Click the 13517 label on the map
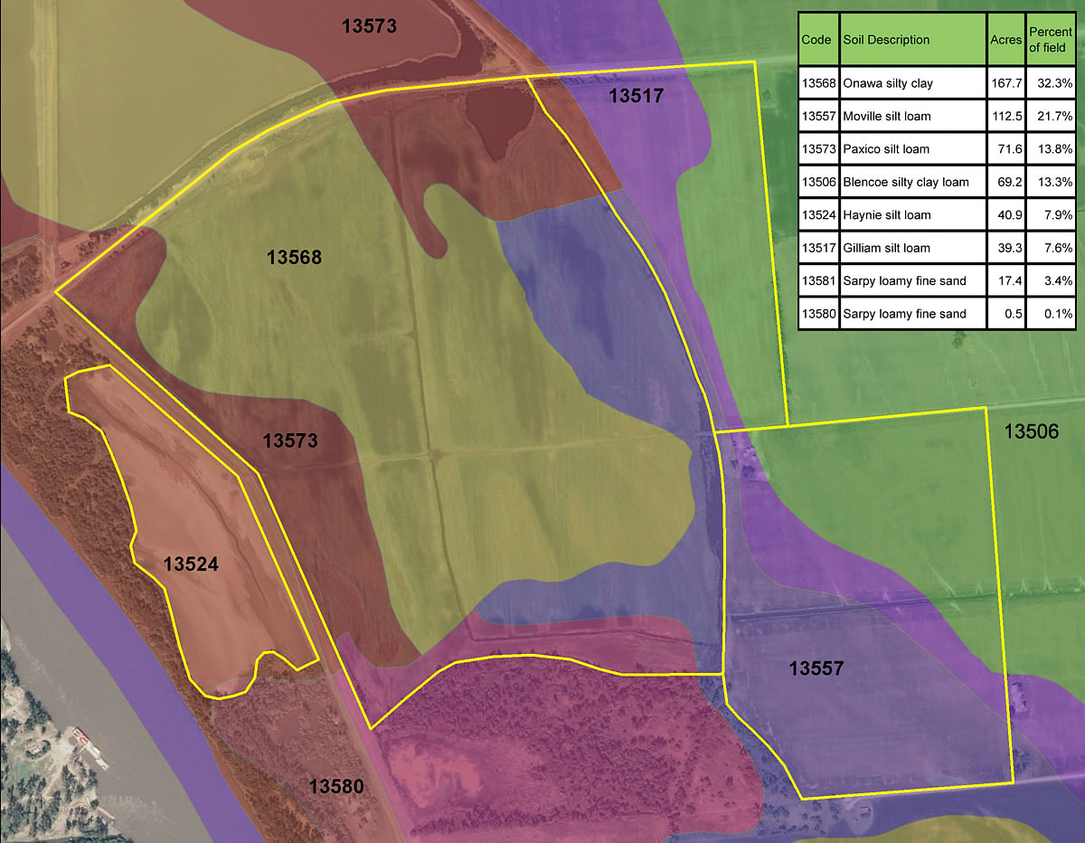The height and width of the screenshot is (843, 1085). [x=636, y=96]
